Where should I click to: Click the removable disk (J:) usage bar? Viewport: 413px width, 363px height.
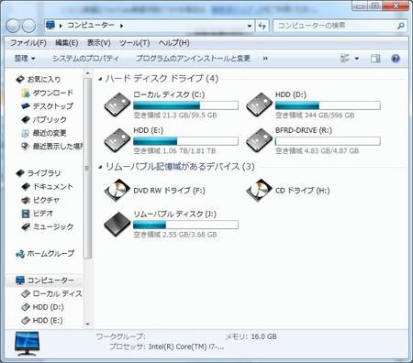(185, 225)
